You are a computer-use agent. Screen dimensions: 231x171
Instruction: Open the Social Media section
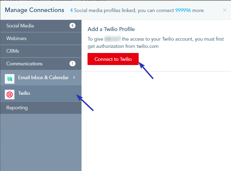pyautogui.click(x=41, y=26)
